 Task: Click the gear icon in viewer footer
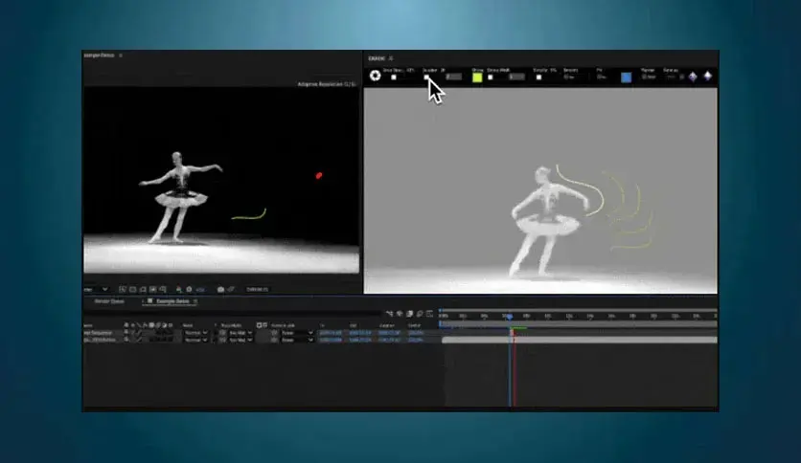pos(189,289)
